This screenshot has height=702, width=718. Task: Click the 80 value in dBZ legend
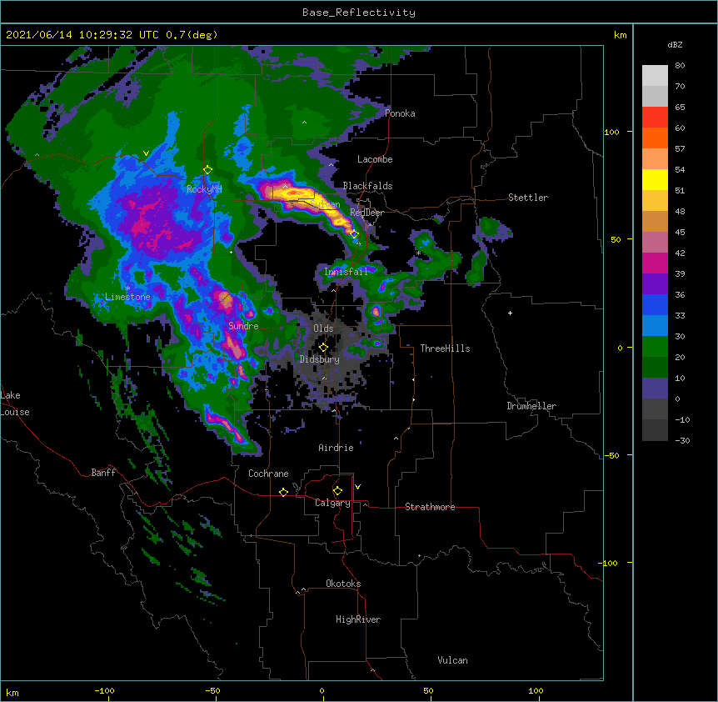click(680, 66)
